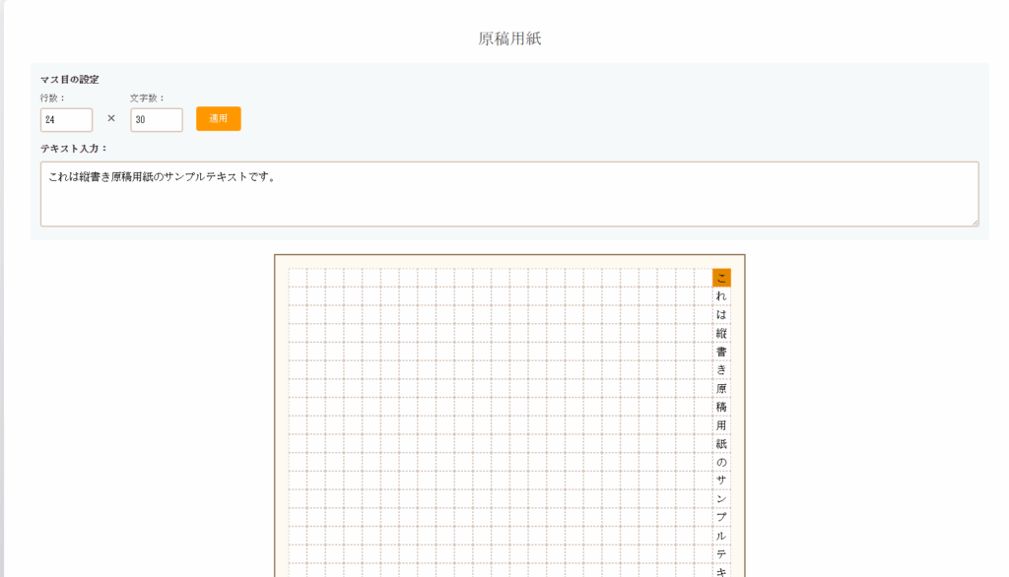This screenshot has width=1009, height=577.
Task: Click the マス目の設定 section heading
Action: 69,80
